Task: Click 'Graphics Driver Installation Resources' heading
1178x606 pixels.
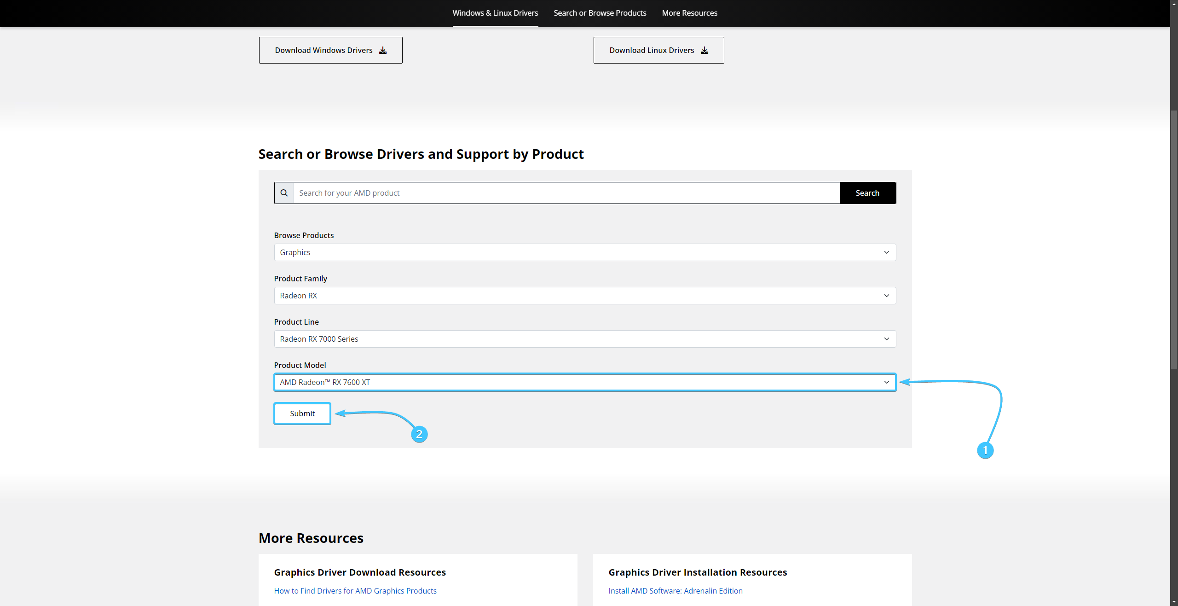Action: pyautogui.click(x=698, y=572)
